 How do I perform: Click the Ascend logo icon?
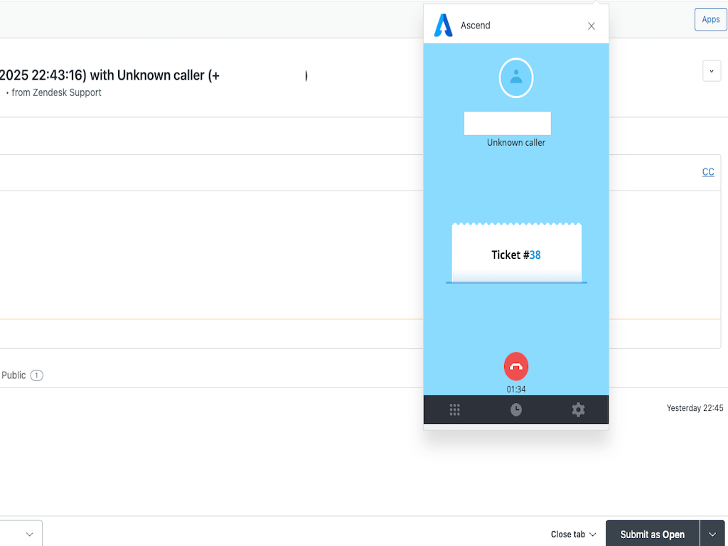tap(444, 26)
